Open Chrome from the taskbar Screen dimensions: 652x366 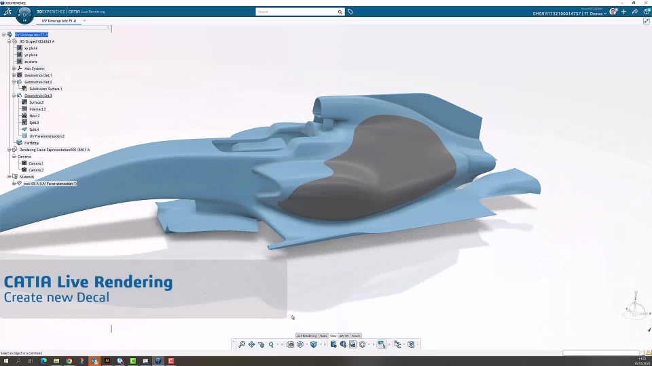click(x=69, y=361)
